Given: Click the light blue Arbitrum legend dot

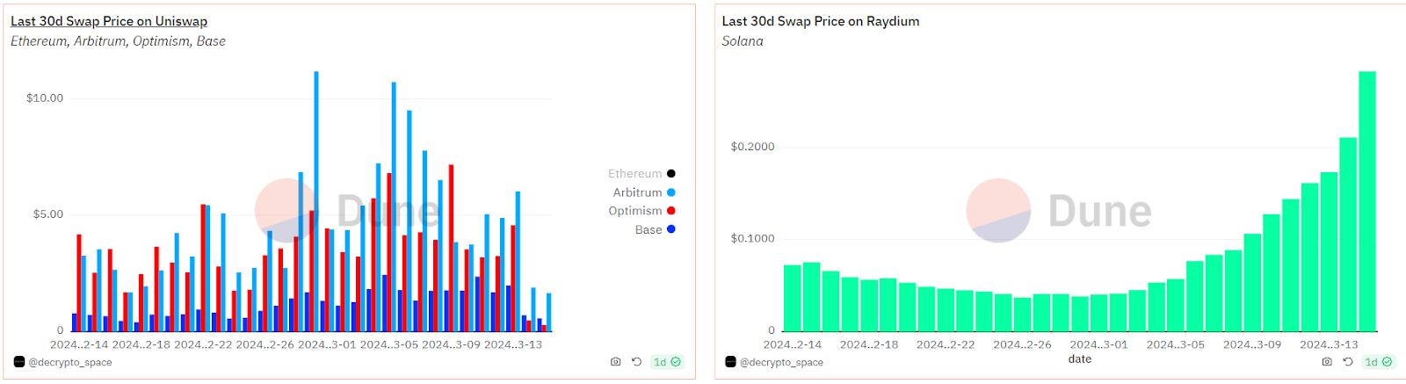Looking at the screenshot, I should [x=671, y=192].
